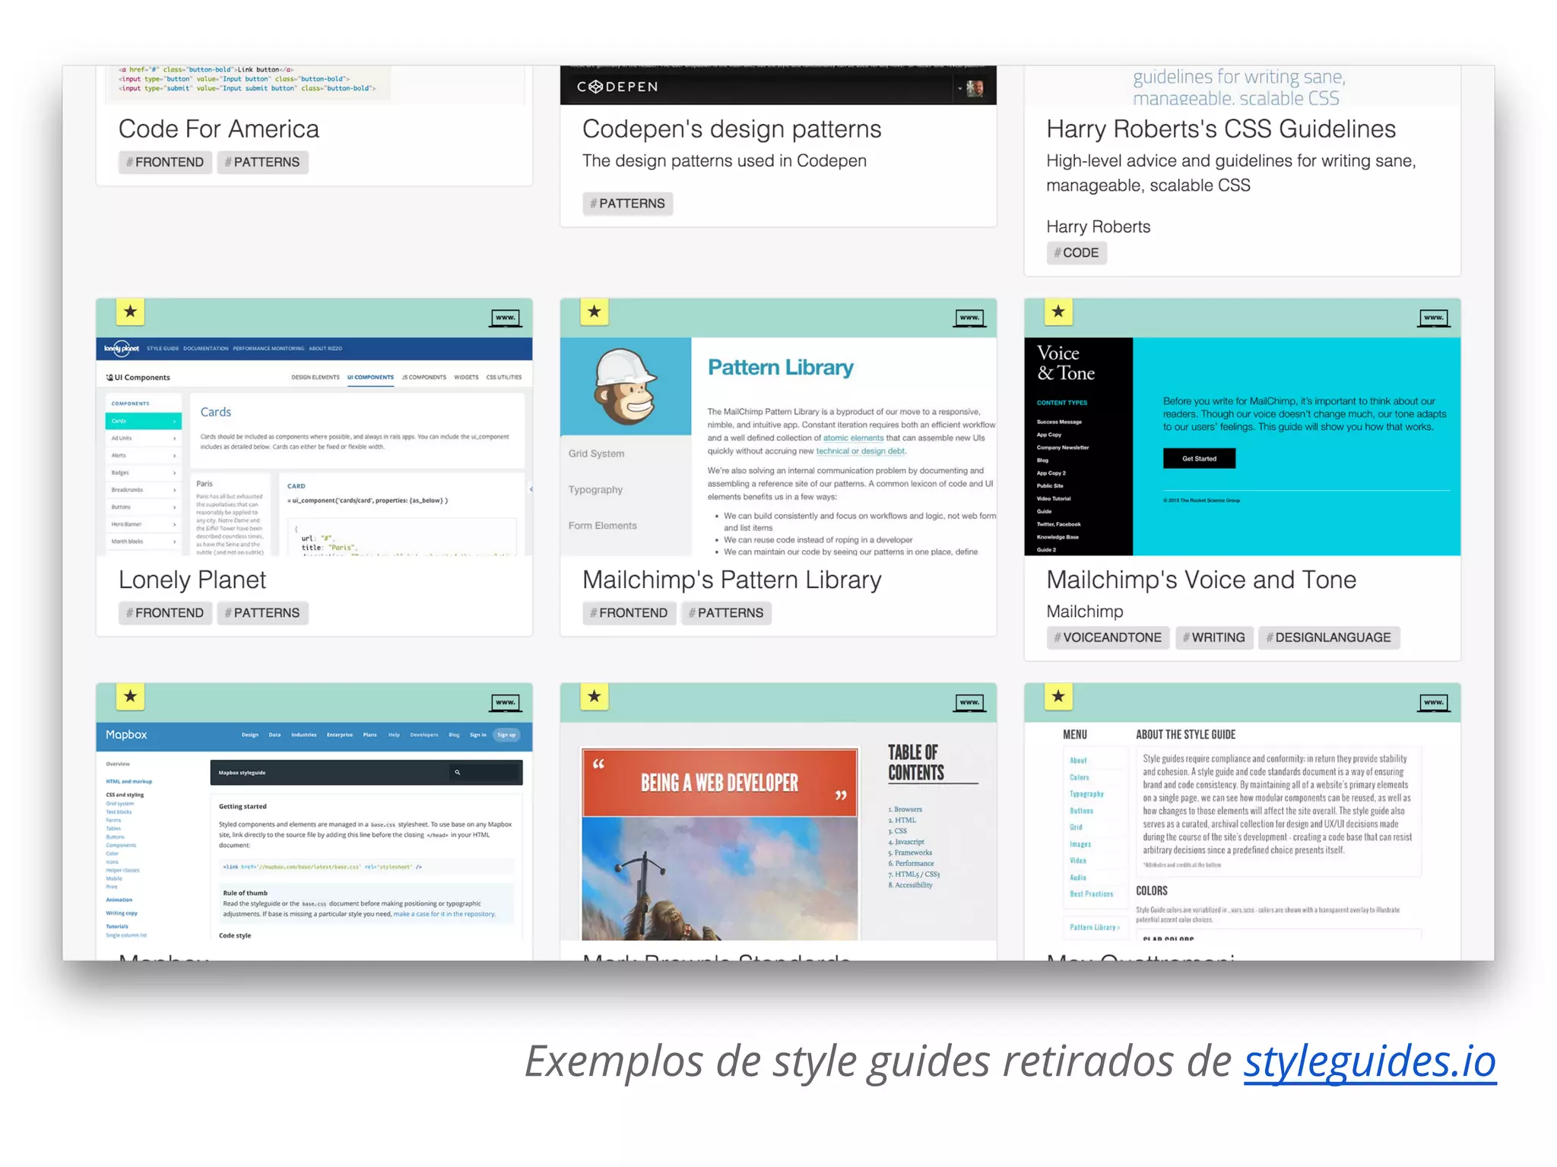Screen dimensions: 1557x1167
Task: Click the Mailchimp author name under Voice and Tone
Action: pyautogui.click(x=1084, y=611)
